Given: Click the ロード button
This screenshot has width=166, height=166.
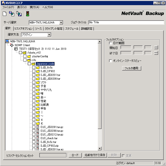Looking at the screenshot, I should (75, 155).
